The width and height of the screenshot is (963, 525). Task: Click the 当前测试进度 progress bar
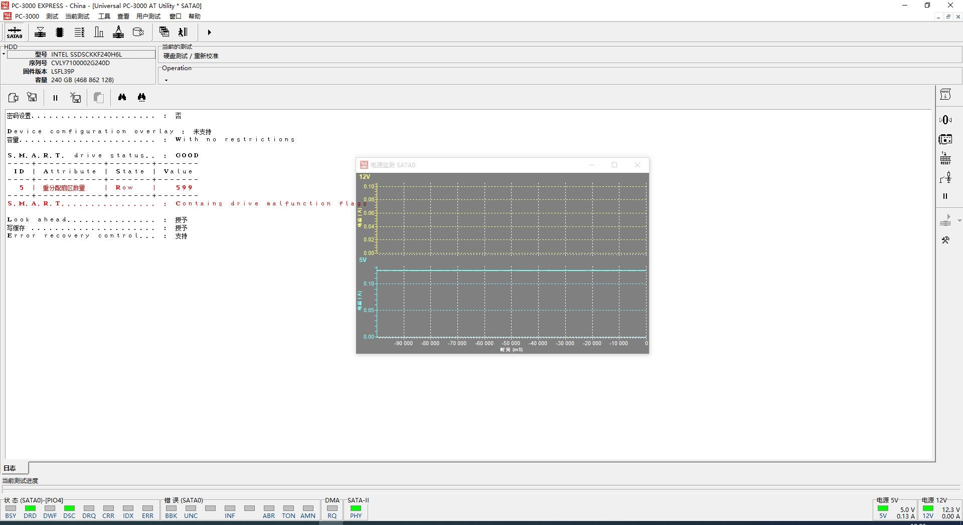(x=480, y=488)
